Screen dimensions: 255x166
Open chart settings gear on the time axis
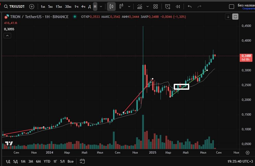coord(247,153)
